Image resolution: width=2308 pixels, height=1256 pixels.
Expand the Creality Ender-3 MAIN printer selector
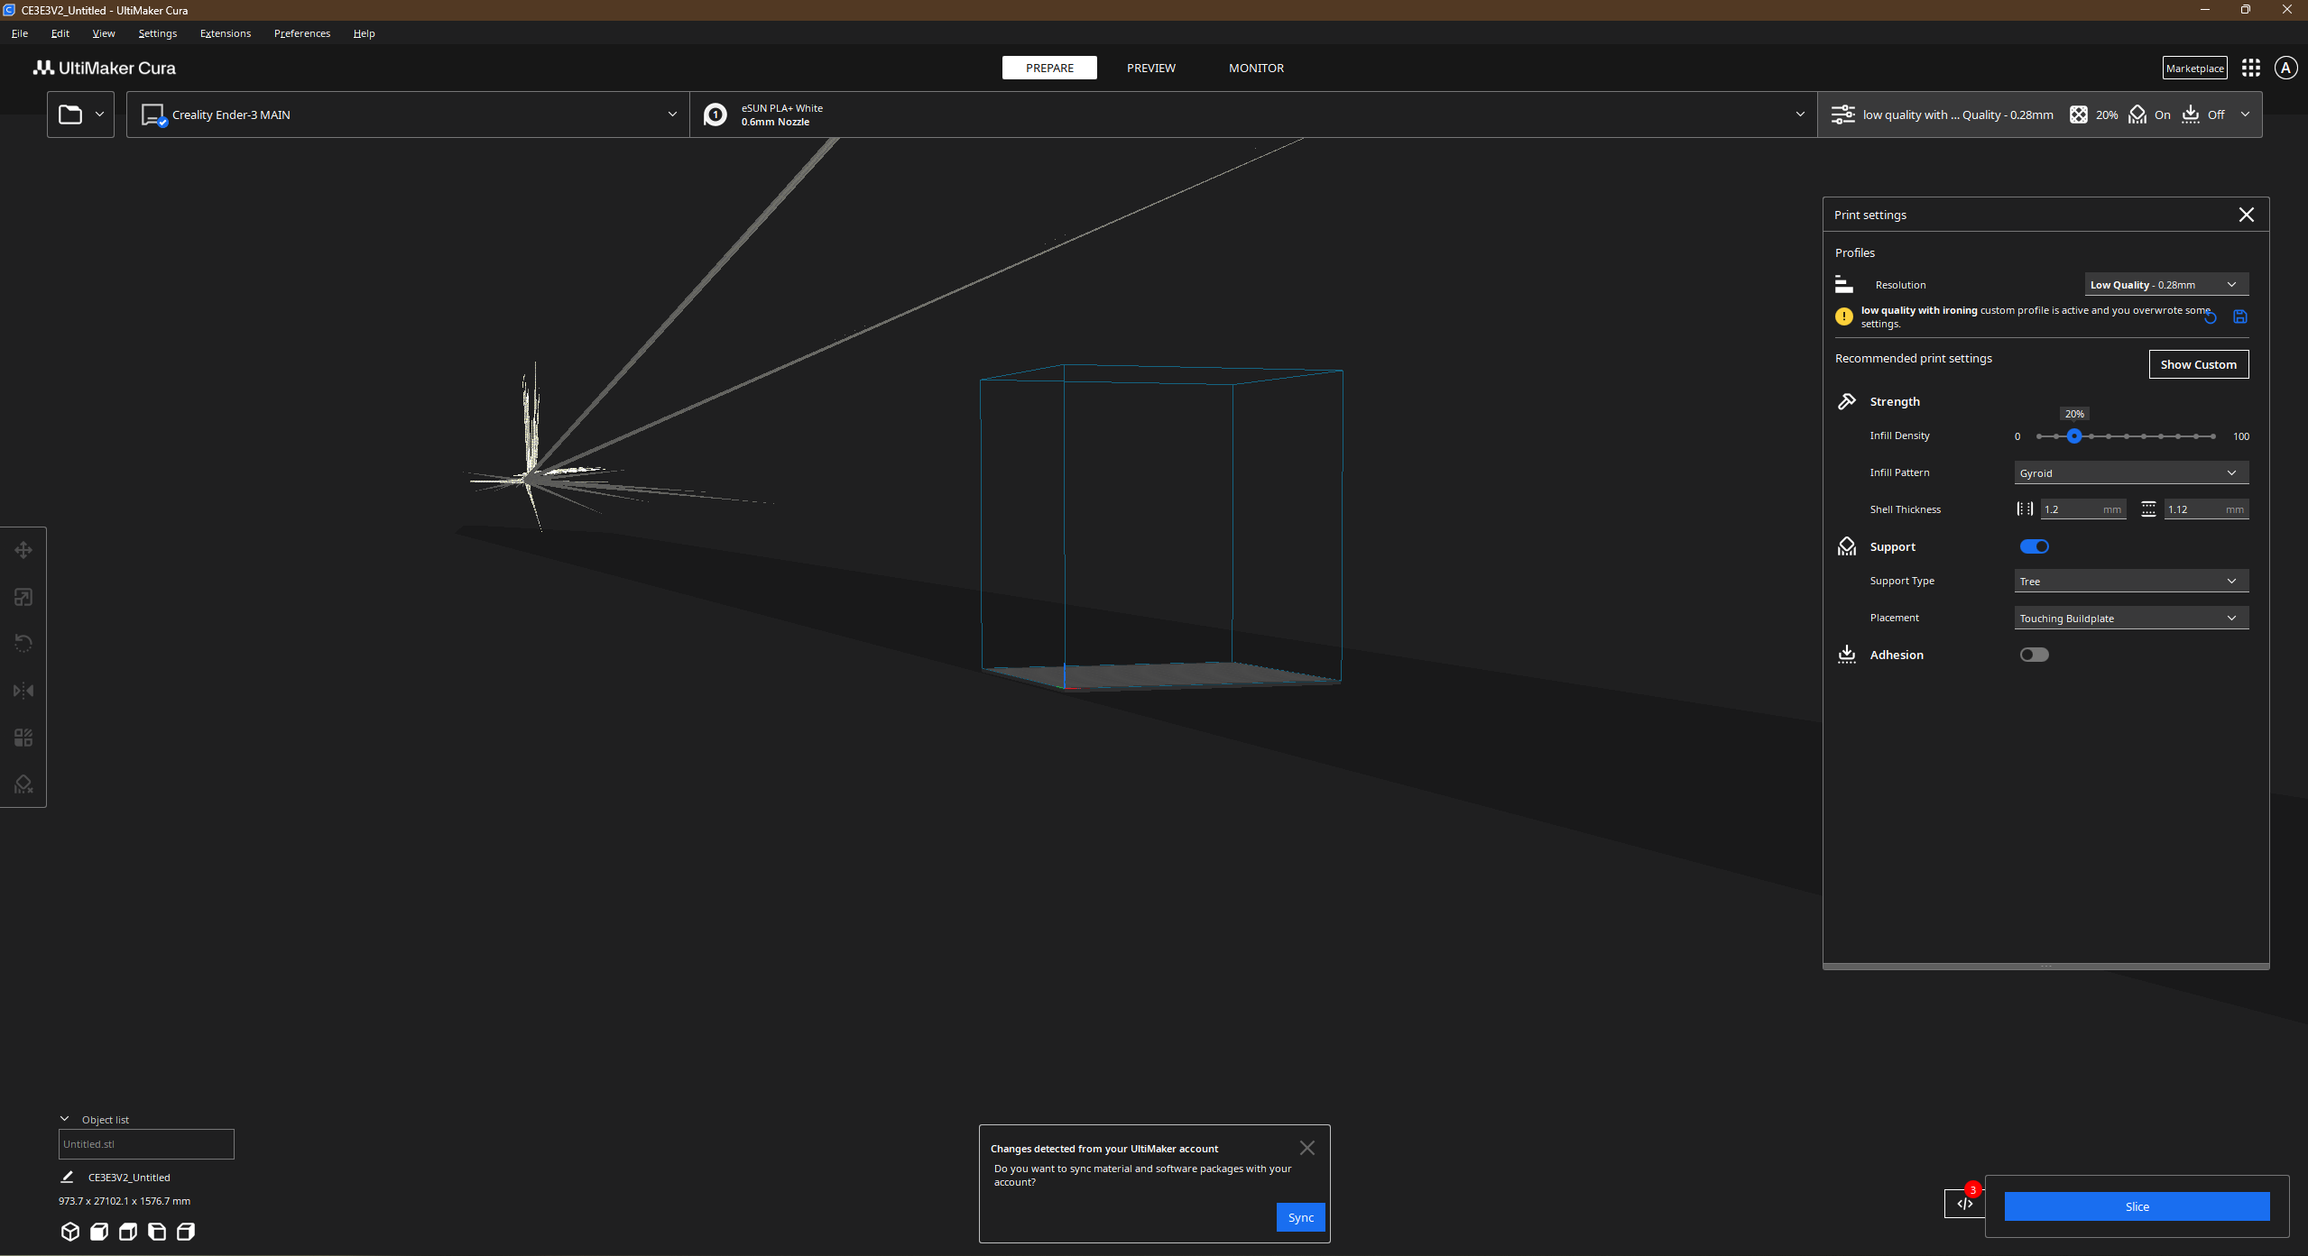[408, 115]
